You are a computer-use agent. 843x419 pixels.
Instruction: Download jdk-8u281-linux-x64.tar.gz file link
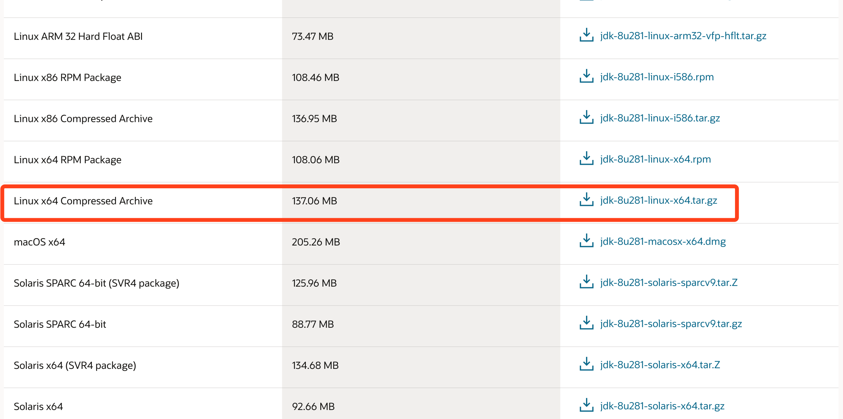(x=658, y=200)
